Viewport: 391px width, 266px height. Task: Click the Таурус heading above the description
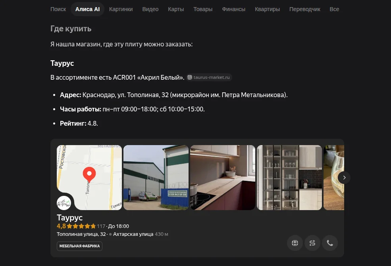tap(62, 63)
